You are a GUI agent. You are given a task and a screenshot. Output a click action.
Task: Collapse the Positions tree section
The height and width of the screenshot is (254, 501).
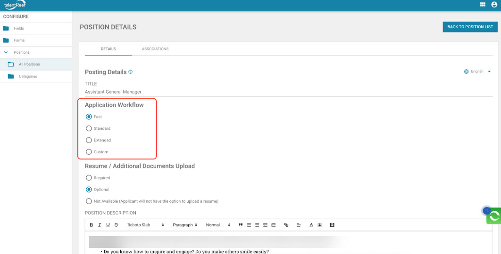point(6,52)
